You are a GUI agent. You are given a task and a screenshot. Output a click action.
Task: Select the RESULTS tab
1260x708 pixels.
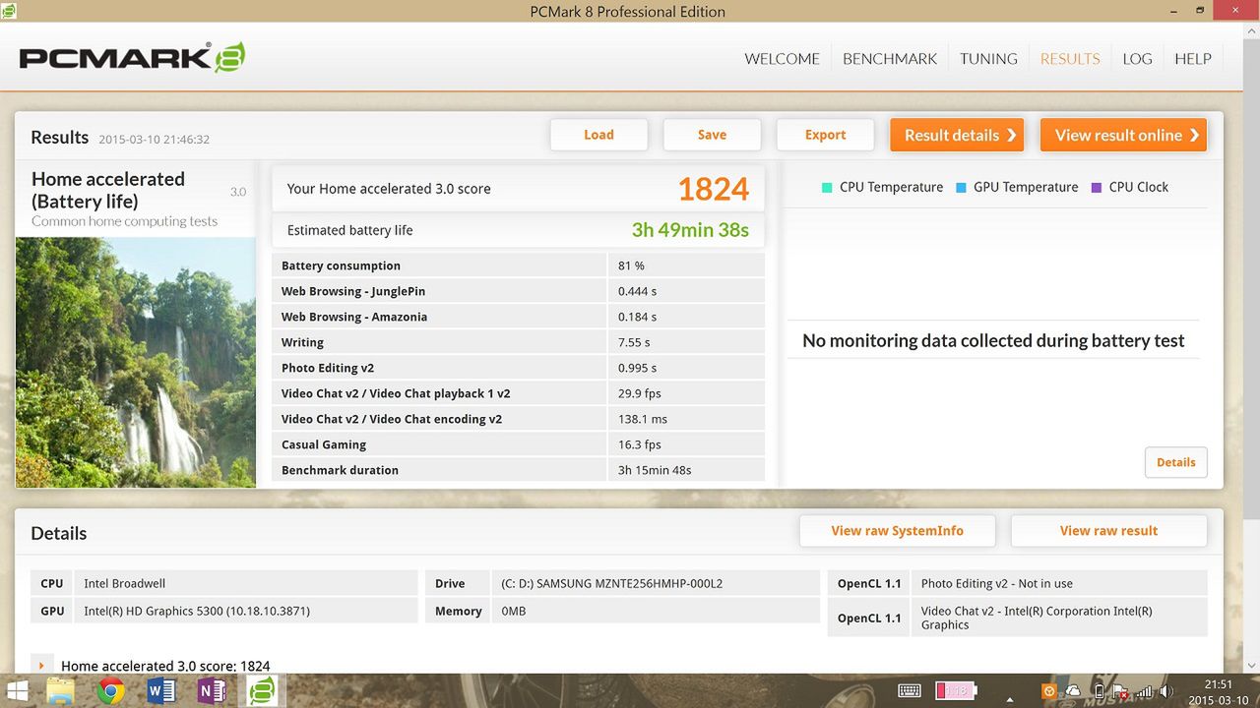pyautogui.click(x=1070, y=59)
